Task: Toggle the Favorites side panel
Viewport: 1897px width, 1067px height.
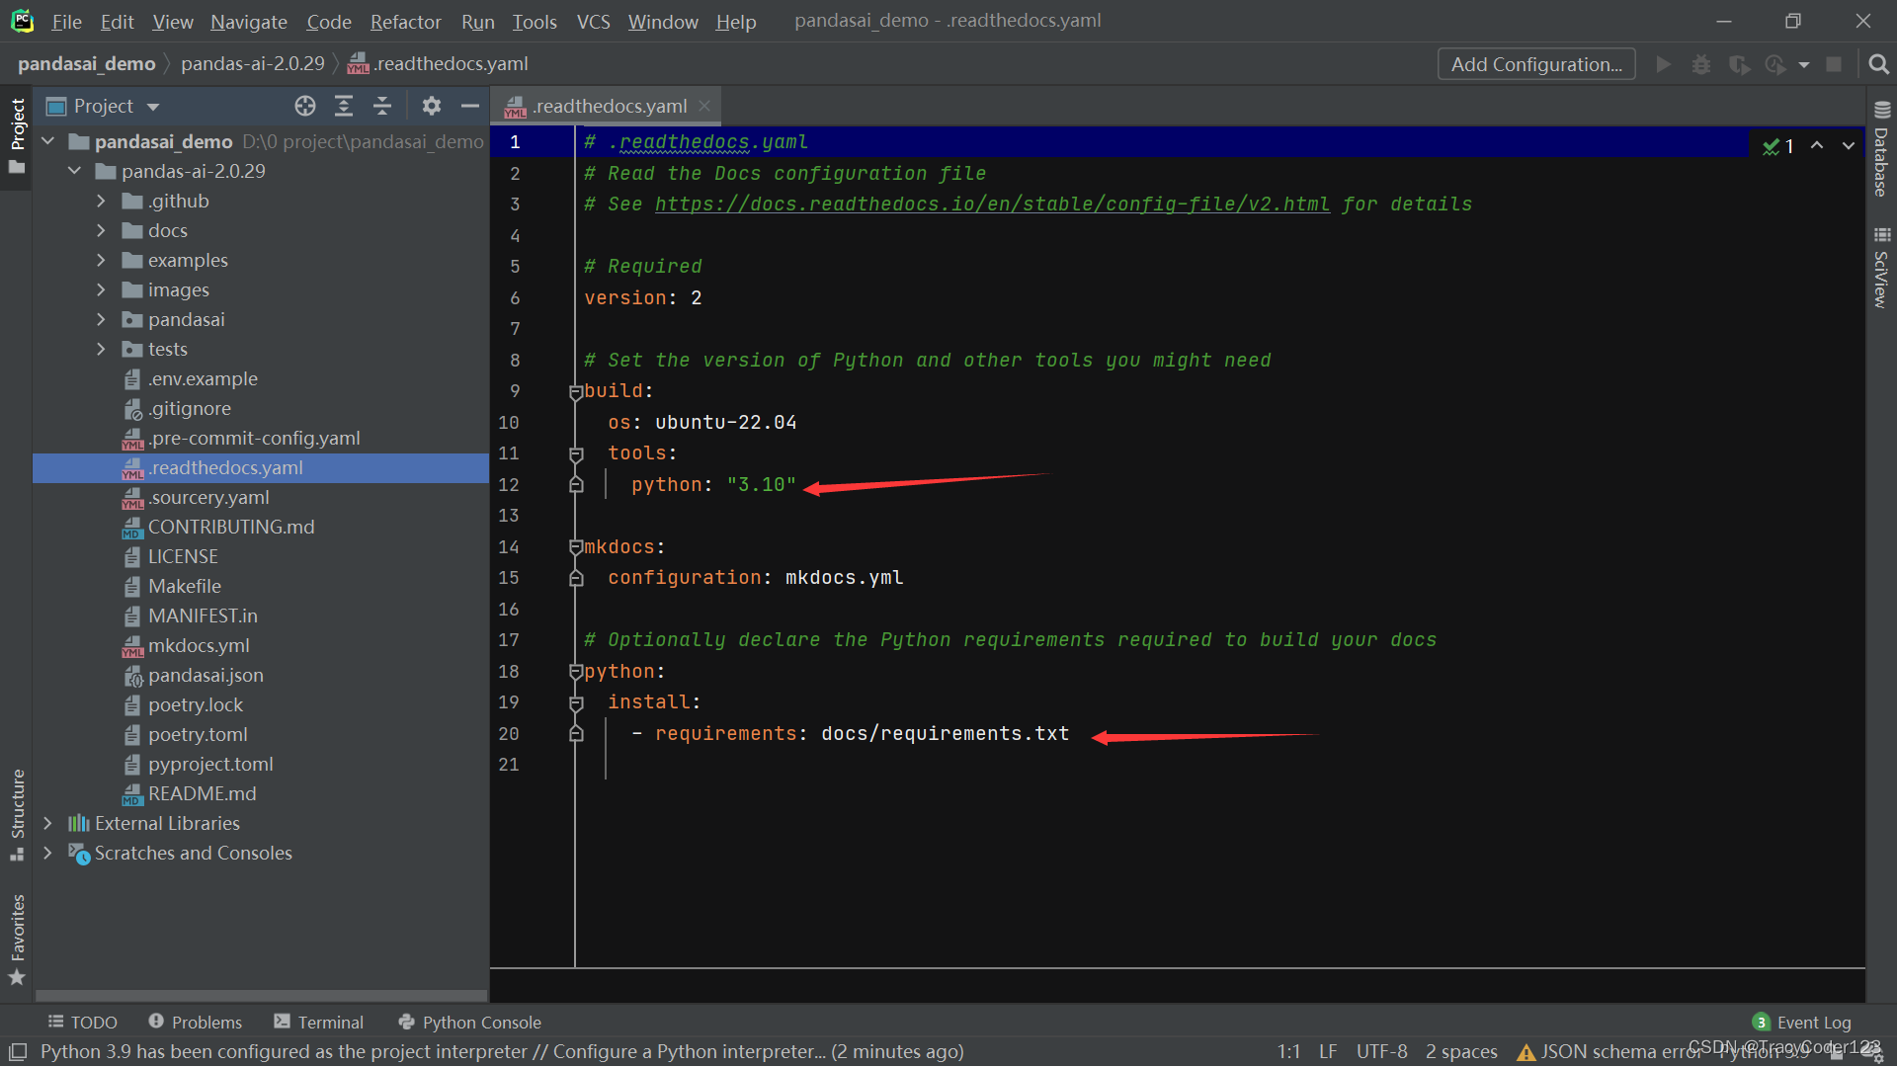Action: [x=17, y=939]
